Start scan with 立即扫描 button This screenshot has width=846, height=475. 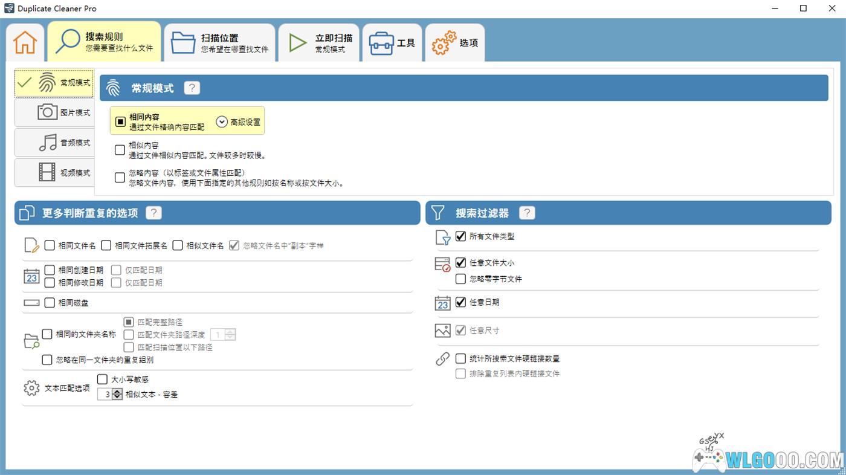[318, 42]
